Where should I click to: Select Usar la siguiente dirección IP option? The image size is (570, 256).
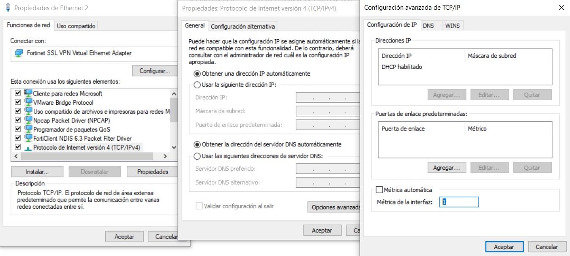click(197, 85)
